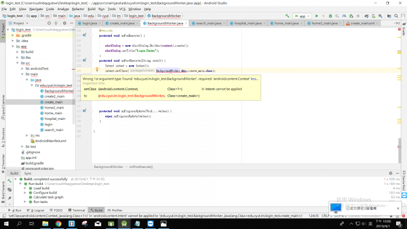This screenshot has width=407, height=229.
Task: Click the Stop button in toolbar
Action: tap(358, 16)
